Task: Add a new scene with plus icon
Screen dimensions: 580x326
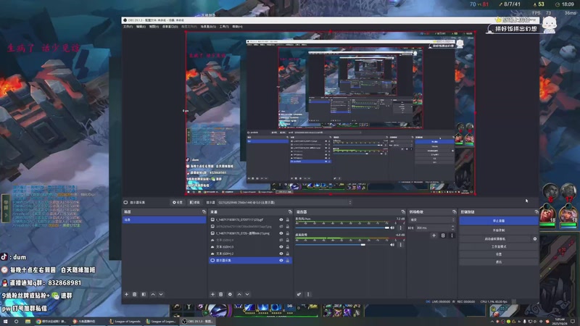Action: click(x=126, y=294)
